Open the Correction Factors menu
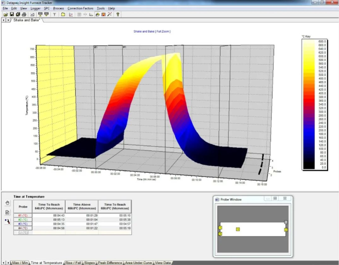The height and width of the screenshot is (265, 339). pyautogui.click(x=81, y=9)
